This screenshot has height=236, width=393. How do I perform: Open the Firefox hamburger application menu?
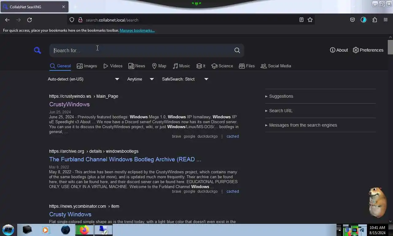(x=386, y=20)
